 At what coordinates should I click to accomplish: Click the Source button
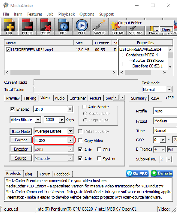(21, 158)
